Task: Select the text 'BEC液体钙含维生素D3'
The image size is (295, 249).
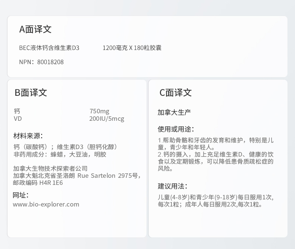Action: pyautogui.click(x=49, y=48)
